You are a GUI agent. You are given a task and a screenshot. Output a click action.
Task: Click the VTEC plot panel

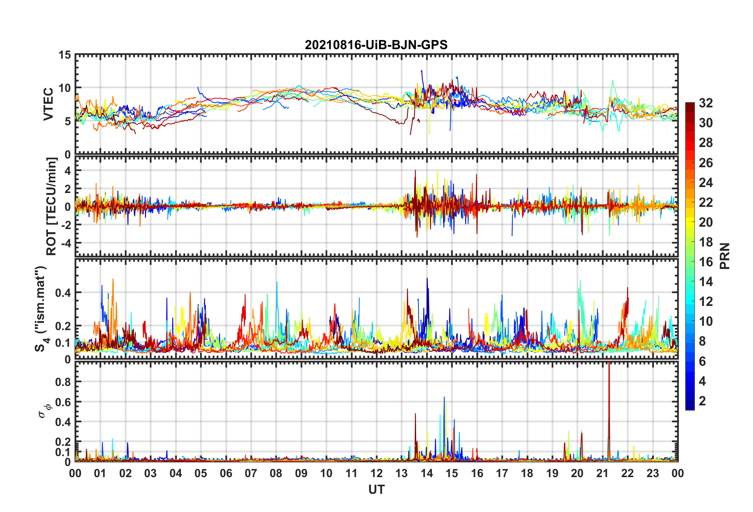(376, 104)
